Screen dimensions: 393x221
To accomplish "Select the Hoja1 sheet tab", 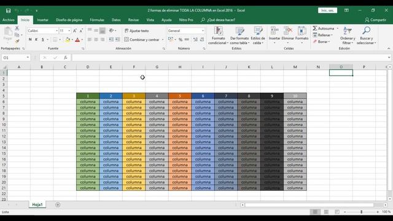I will click(37, 204).
